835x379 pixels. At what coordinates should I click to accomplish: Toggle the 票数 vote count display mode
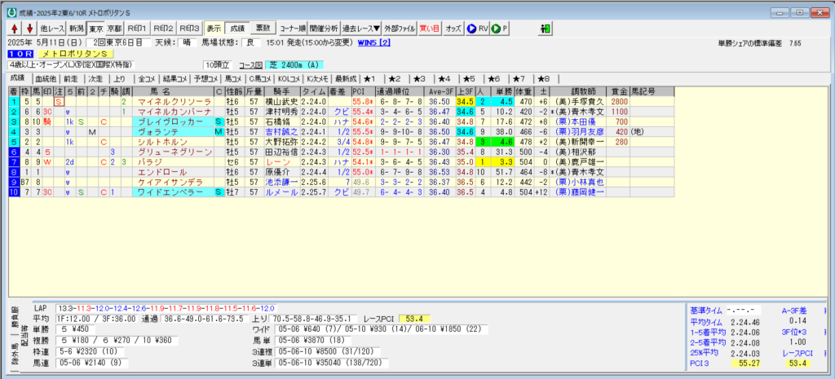262,29
